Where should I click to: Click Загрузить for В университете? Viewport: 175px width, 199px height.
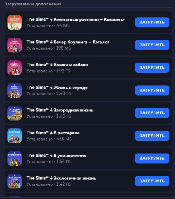(x=152, y=158)
